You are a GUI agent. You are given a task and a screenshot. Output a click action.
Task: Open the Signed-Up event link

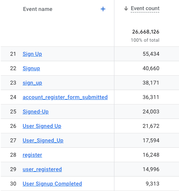(x=36, y=111)
